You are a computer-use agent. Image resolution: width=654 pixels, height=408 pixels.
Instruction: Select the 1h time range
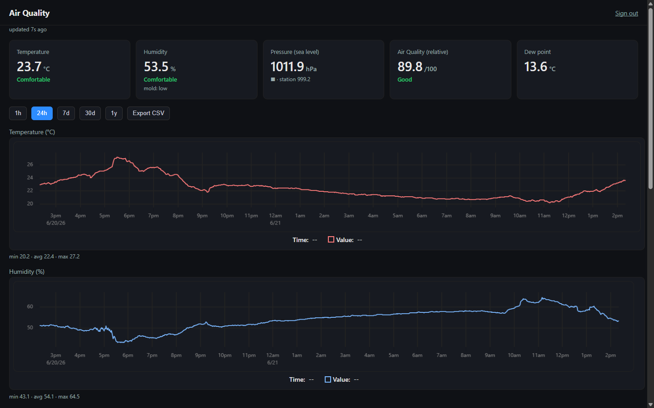18,113
